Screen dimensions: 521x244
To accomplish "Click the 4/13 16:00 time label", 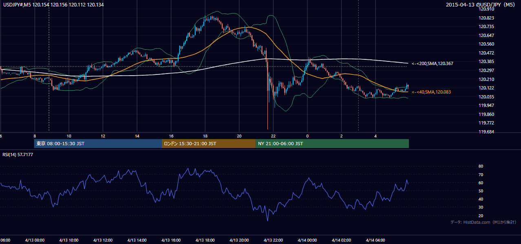I will 171,240.
